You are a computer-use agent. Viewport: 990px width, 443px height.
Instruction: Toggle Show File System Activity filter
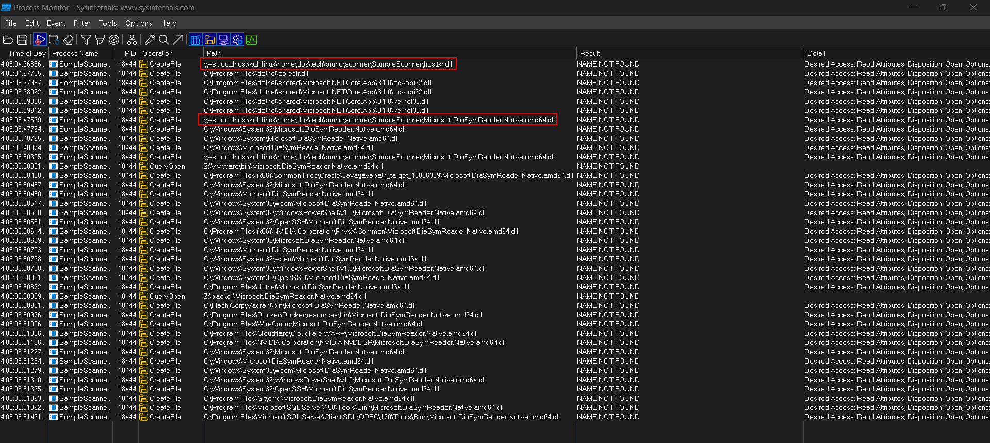[x=209, y=40]
